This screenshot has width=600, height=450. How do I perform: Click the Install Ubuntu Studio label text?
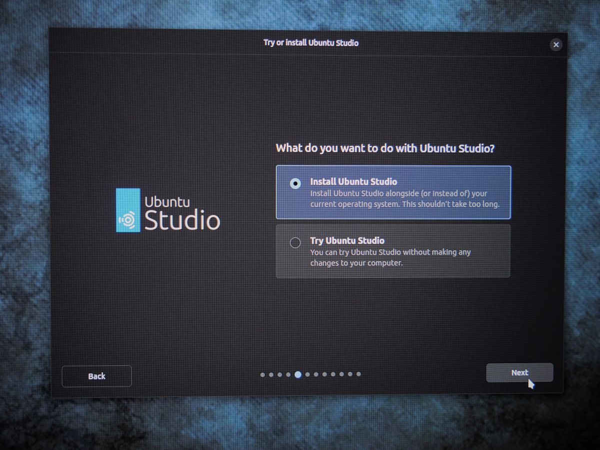[353, 182]
